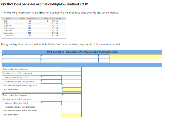This screenshot has height=120, width=177.
Task: Open the wide middle dropdown in the second calculation row
Action: coord(69,61)
